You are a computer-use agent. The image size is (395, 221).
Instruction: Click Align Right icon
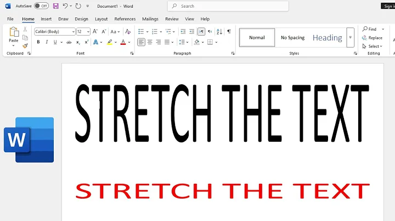coord(159,42)
